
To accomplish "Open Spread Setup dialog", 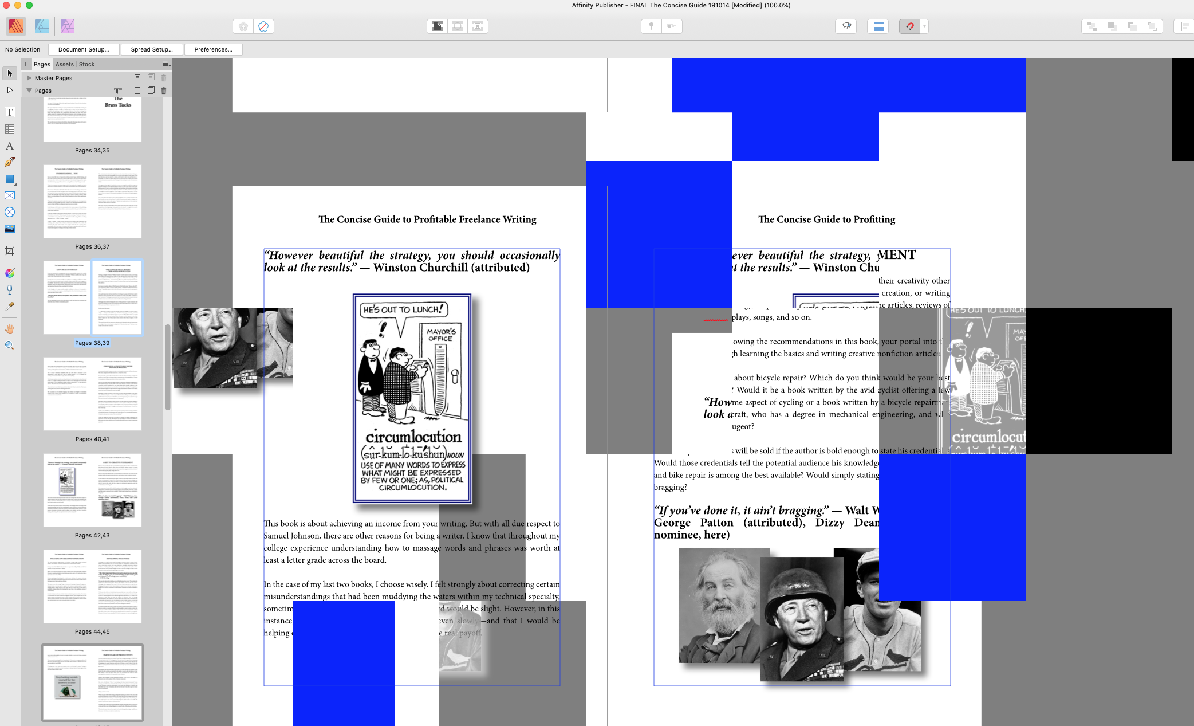I will click(x=152, y=49).
